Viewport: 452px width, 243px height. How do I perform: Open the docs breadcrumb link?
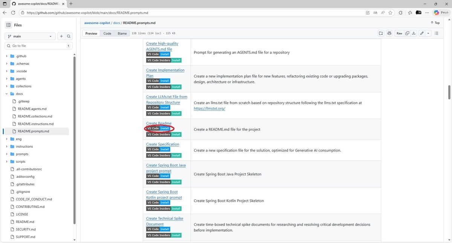tap(116, 23)
